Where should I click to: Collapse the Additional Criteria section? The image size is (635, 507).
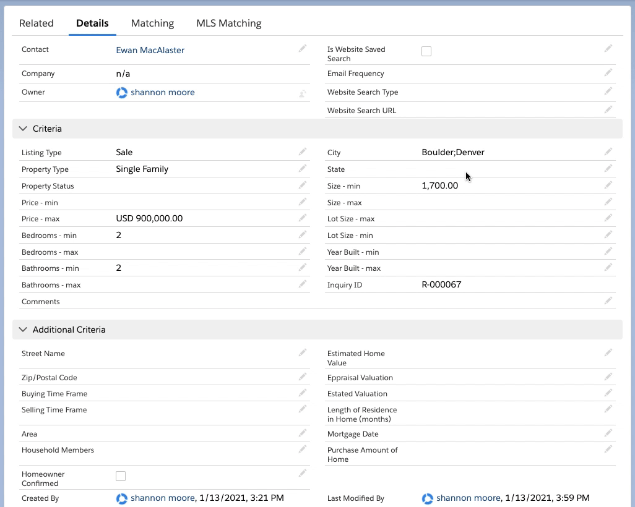(23, 330)
